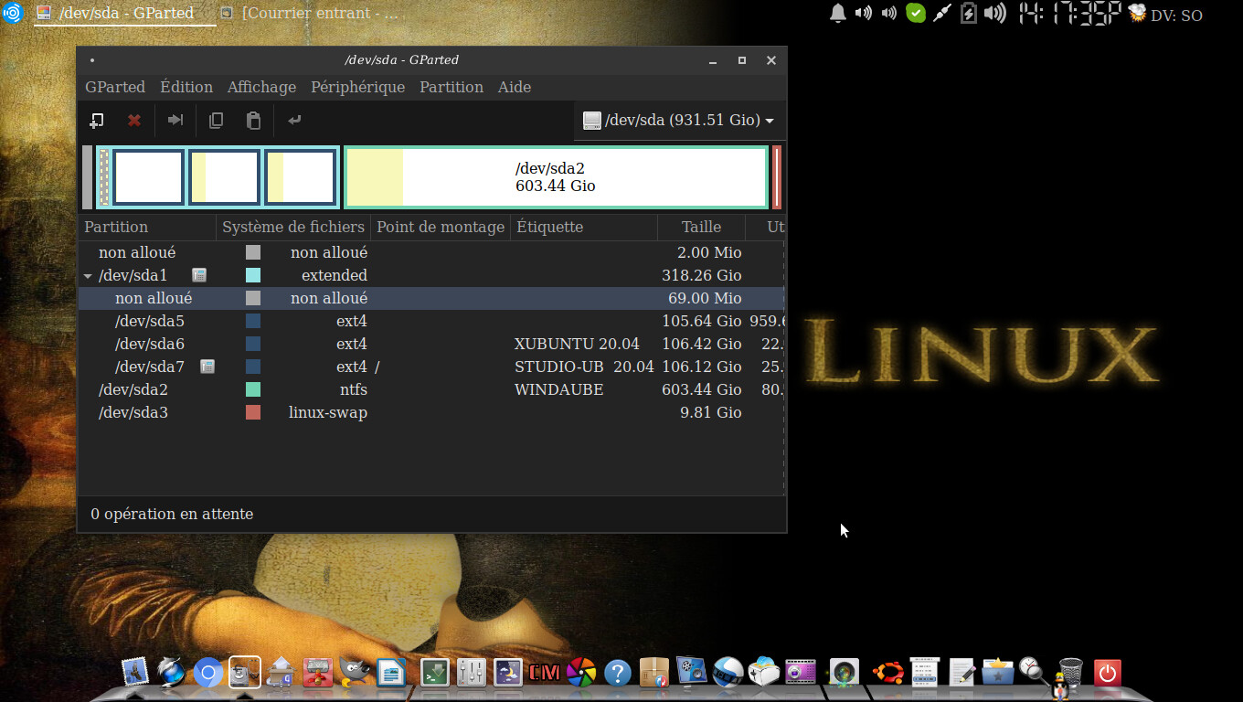
Task: Open the terminal icon in the dock
Action: pyautogui.click(x=434, y=673)
